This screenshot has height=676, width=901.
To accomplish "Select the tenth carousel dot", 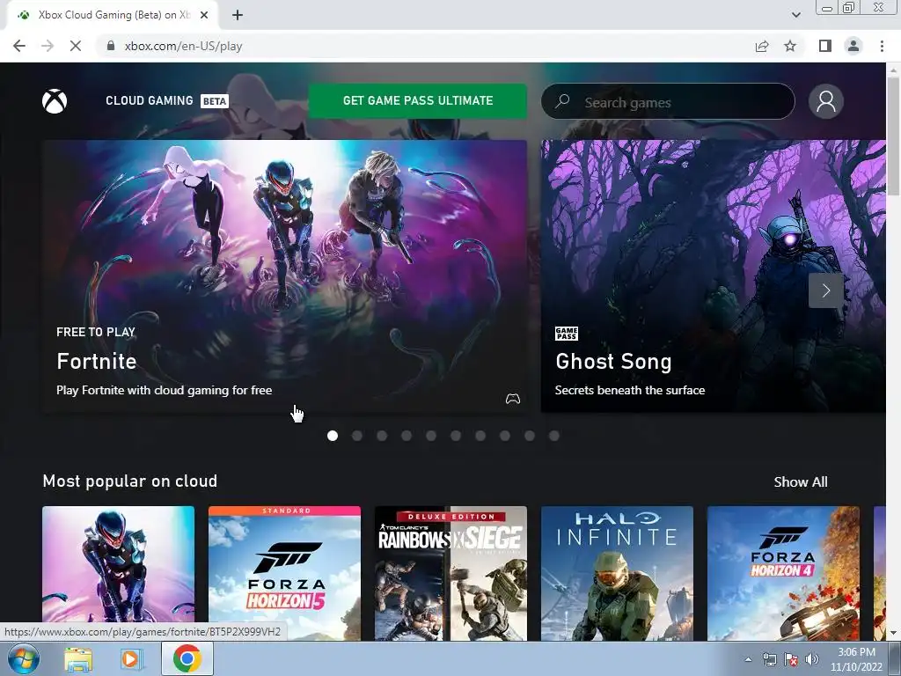I will click(554, 436).
